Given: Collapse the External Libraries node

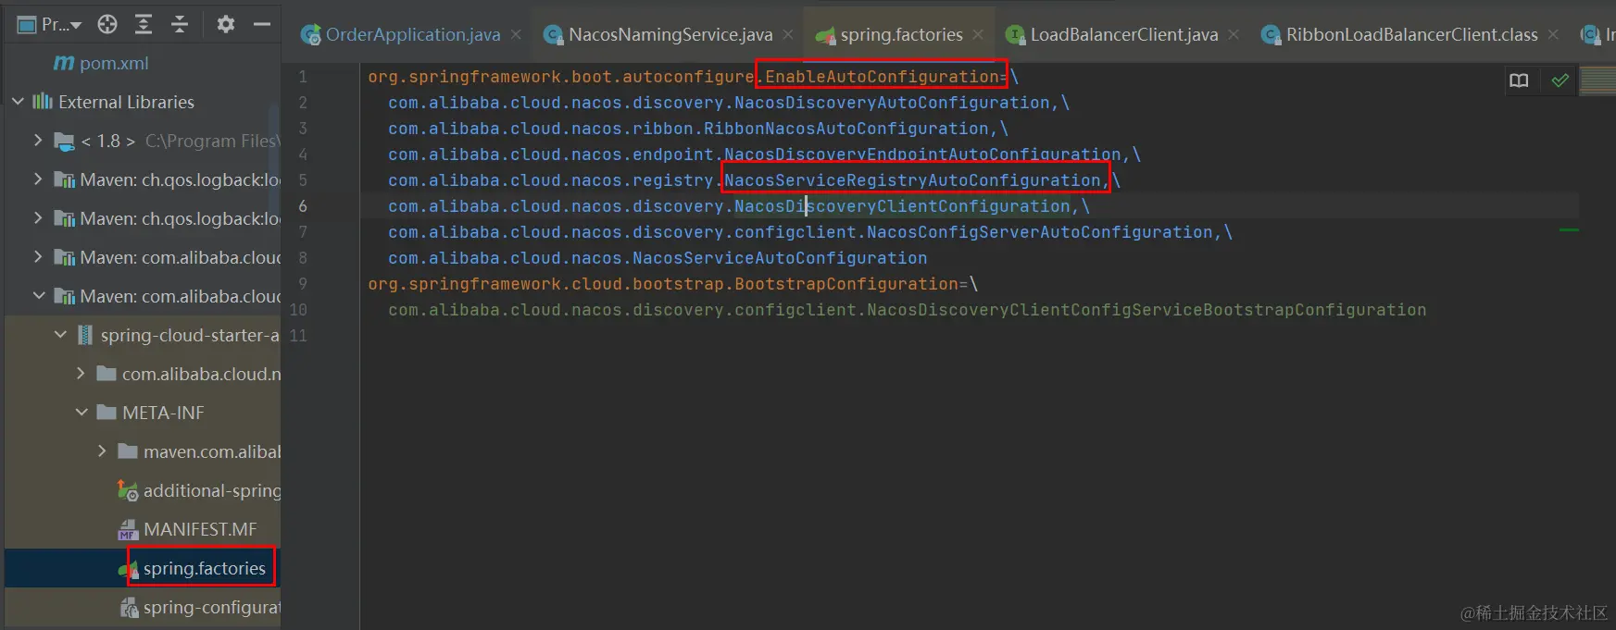Looking at the screenshot, I should [x=18, y=102].
